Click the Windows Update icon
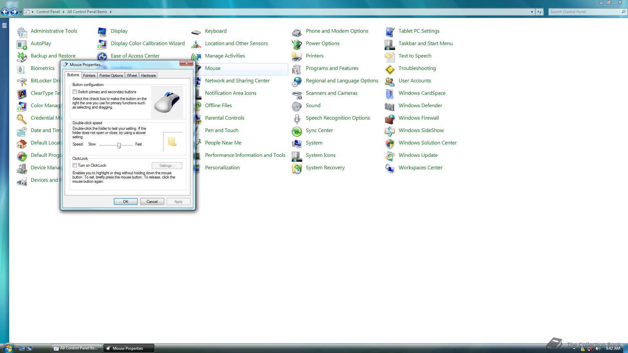Screen dimensions: 628x353 tap(390, 156)
